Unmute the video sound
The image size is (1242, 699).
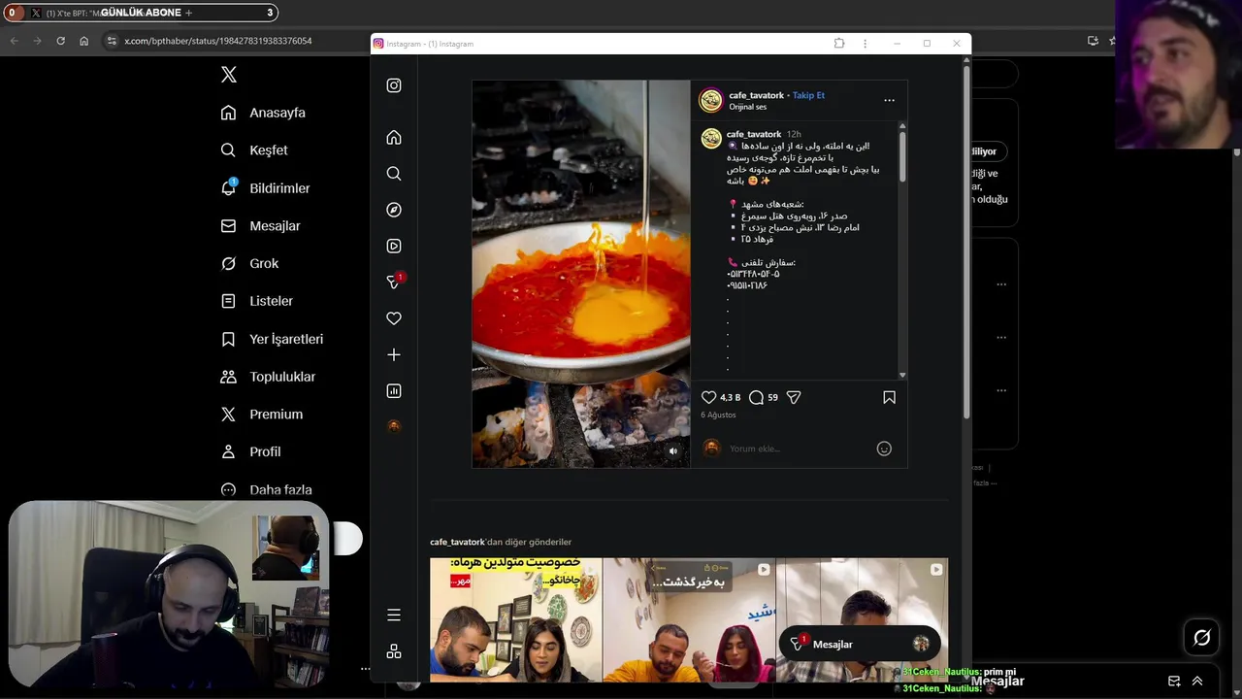coord(673,450)
